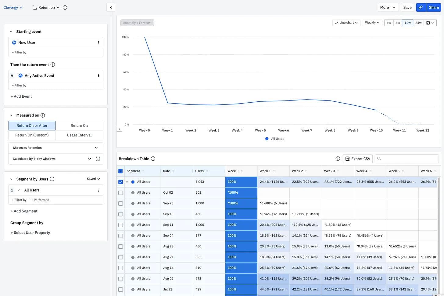Toggle the table header select-all checkbox

click(120, 171)
